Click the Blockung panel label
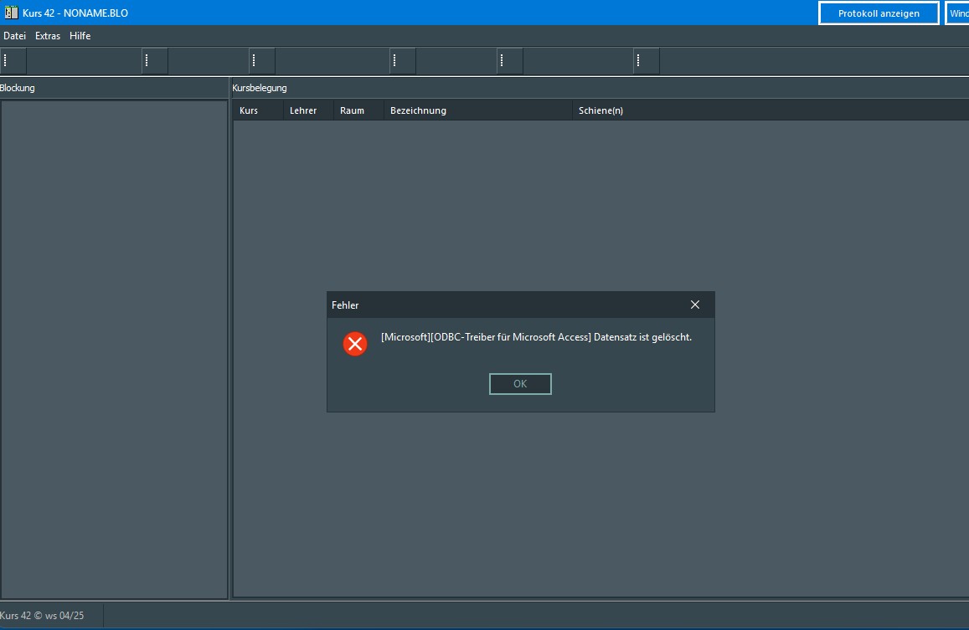This screenshot has width=969, height=630. click(18, 88)
